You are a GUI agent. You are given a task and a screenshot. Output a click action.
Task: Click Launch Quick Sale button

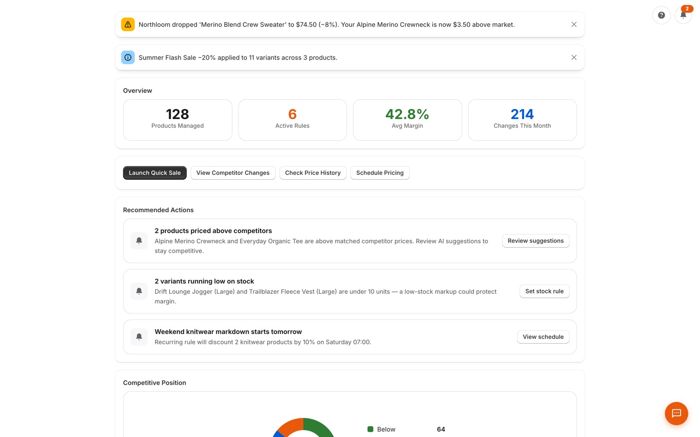click(155, 173)
